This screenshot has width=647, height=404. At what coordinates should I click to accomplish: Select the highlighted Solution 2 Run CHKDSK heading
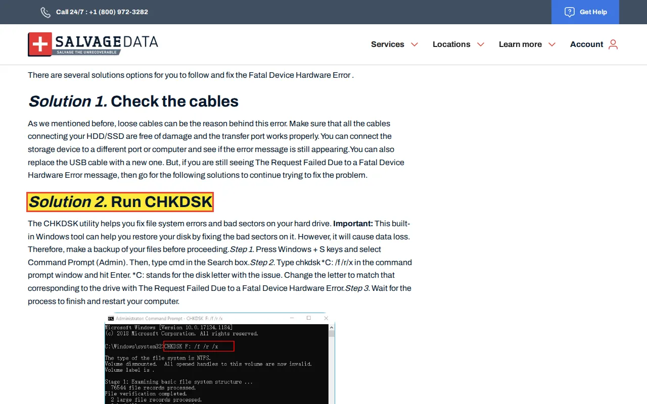click(120, 202)
